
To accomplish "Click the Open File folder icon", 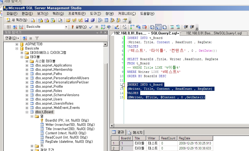I will point(68,20).
